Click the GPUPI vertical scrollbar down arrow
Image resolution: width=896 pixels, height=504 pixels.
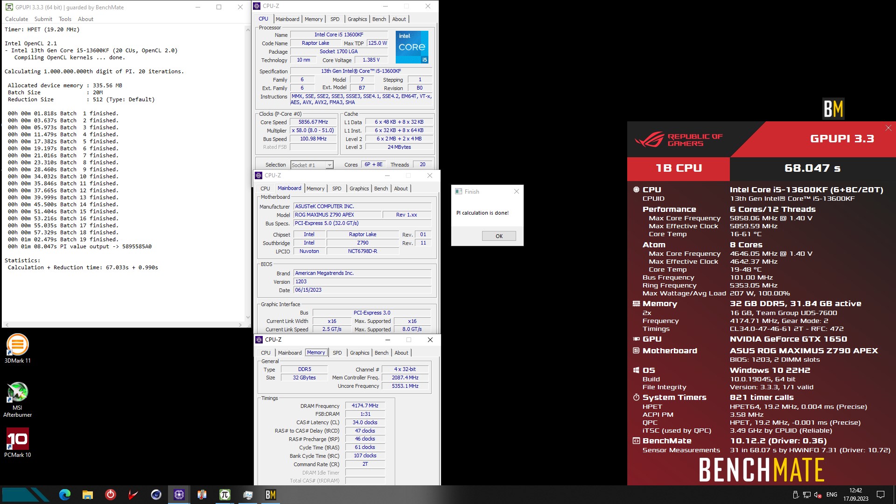point(247,317)
